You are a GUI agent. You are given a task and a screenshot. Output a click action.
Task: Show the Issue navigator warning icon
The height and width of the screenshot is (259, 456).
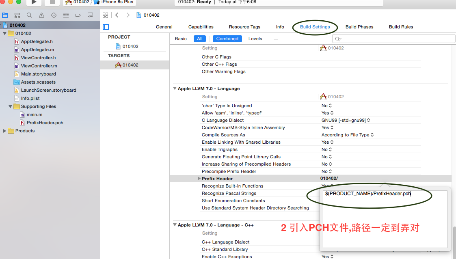[41, 15]
